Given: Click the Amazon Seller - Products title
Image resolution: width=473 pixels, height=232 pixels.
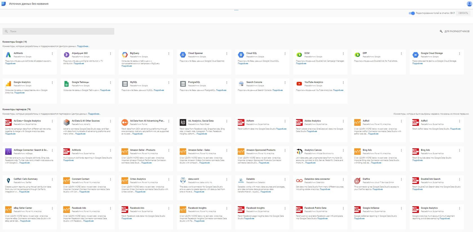Looking at the screenshot, I should click(x=143, y=150).
